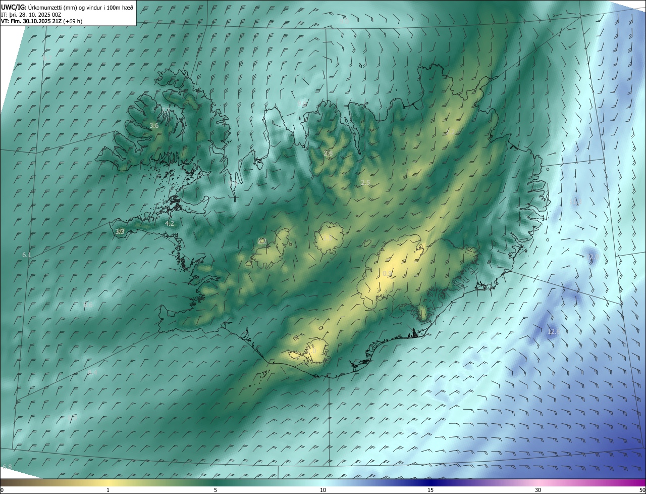This screenshot has width=646, height=494.
Task: Click the 3.3 value on the western peninsula
Action: [x=120, y=231]
